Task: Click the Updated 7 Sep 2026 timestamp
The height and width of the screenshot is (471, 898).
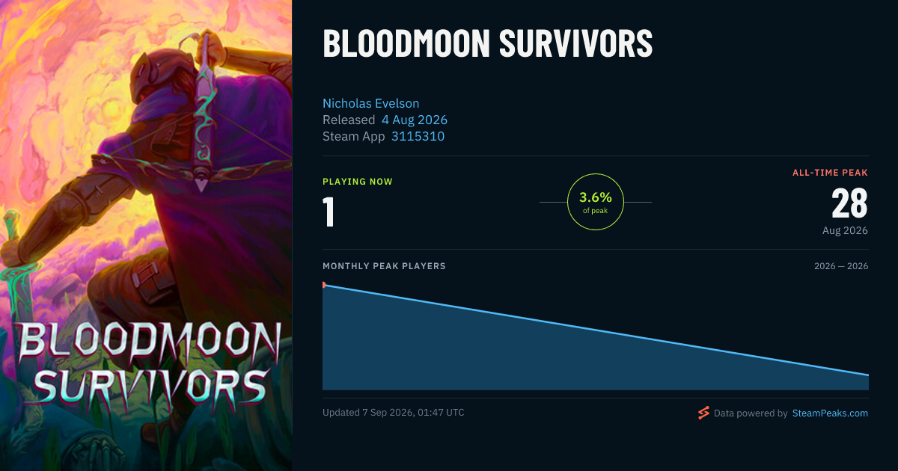Action: pyautogui.click(x=393, y=413)
